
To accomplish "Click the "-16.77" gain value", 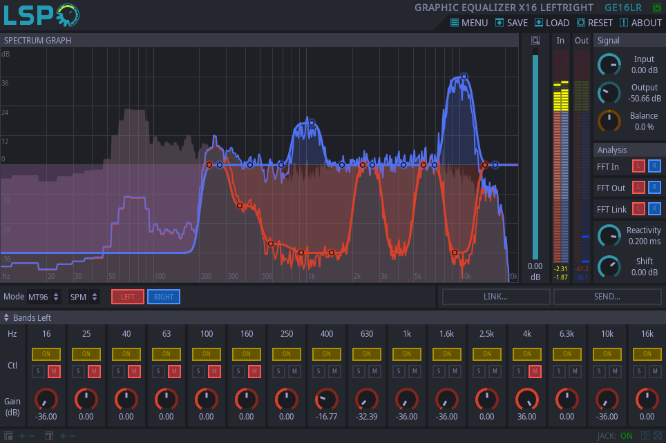I will [326, 417].
